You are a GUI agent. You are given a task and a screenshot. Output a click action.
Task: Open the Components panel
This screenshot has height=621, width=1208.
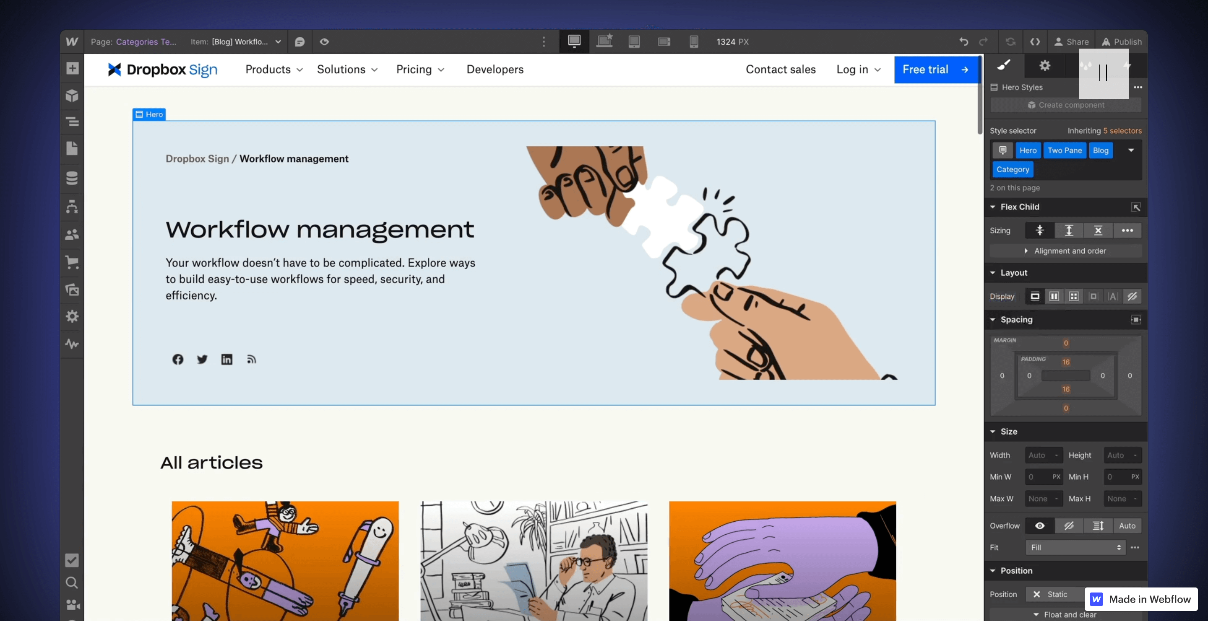72,96
